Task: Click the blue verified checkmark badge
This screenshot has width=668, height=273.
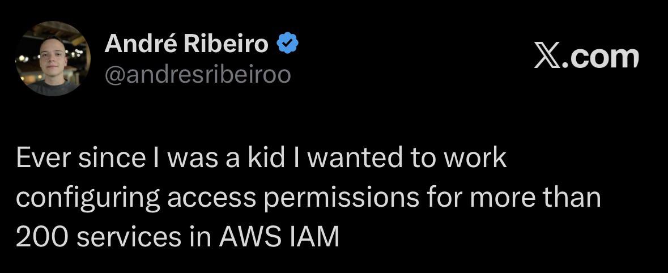Action: point(287,44)
